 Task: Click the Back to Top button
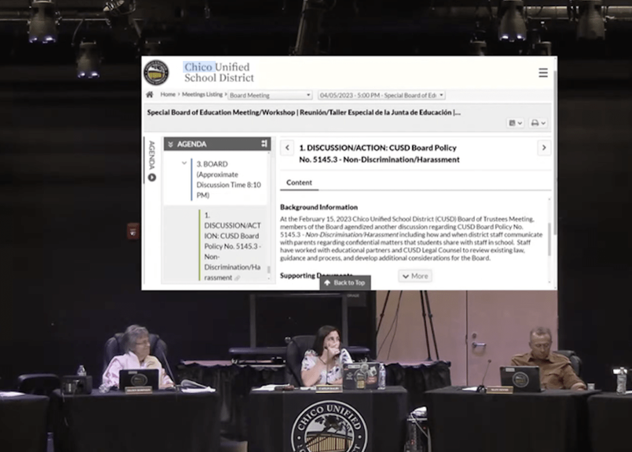(x=345, y=283)
